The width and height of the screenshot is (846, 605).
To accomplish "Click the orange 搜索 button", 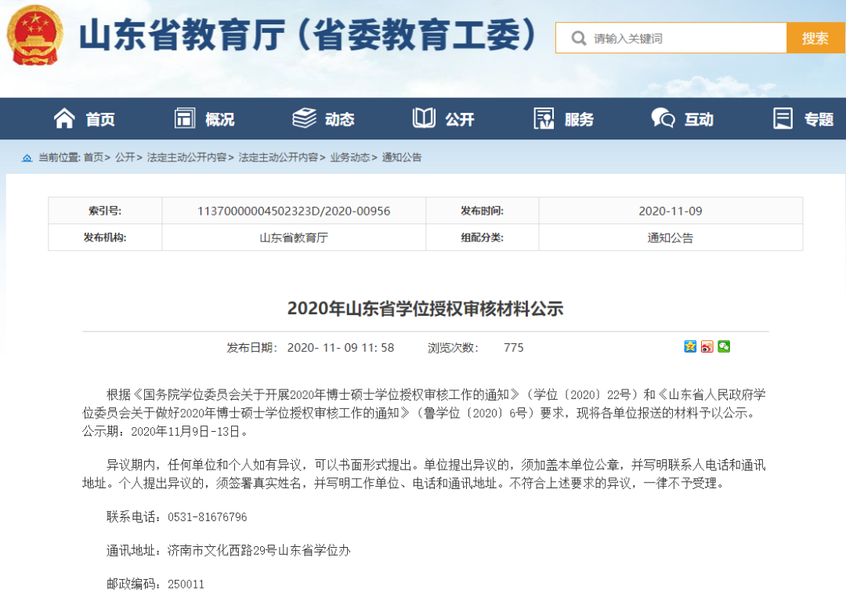I will point(815,38).
